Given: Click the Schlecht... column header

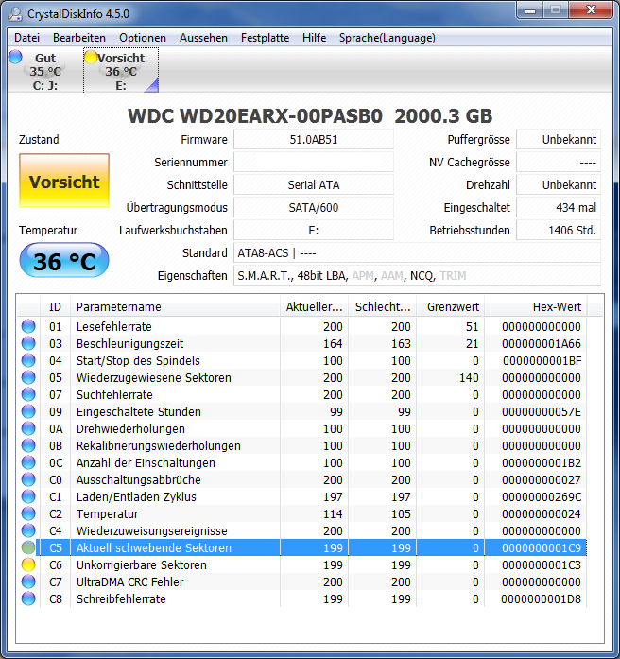Looking at the screenshot, I should pyautogui.click(x=382, y=306).
